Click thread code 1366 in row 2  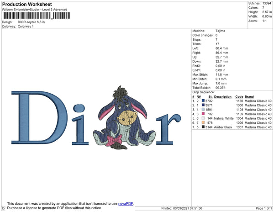(x=239, y=105)
